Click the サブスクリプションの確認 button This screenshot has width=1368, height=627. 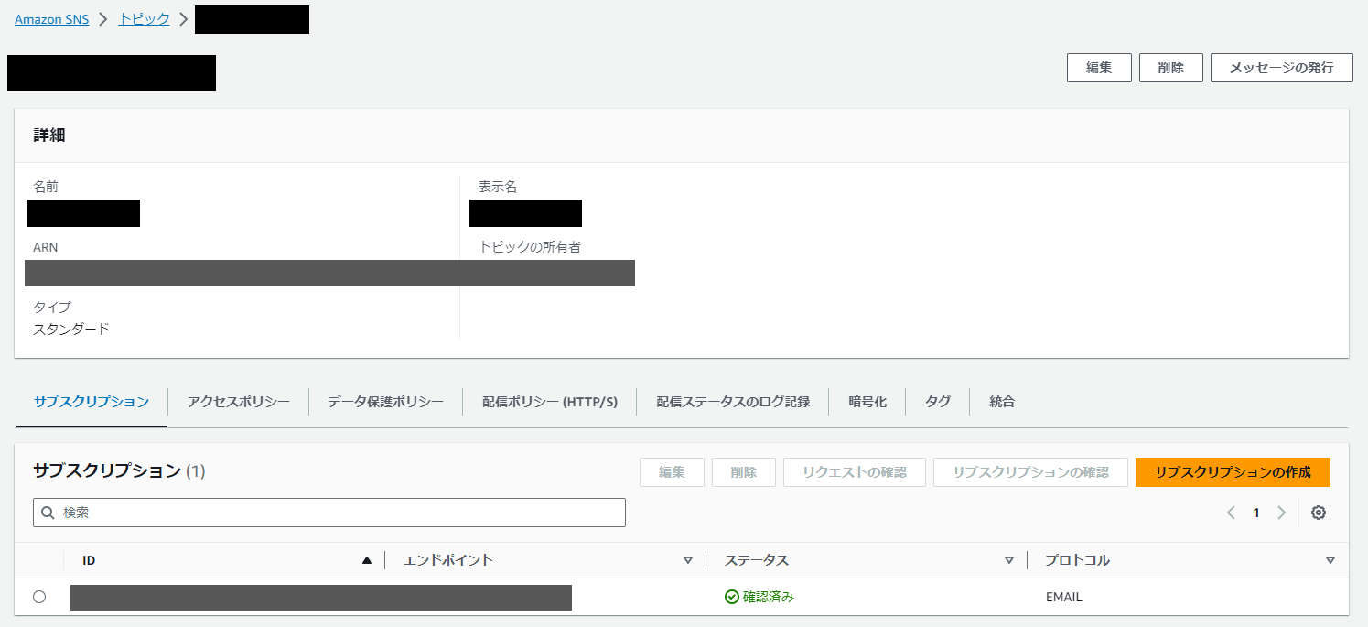click(1030, 472)
